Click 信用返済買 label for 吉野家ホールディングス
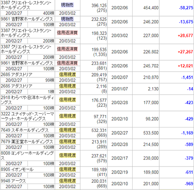This screenshot has height=190, width=194. click(67, 63)
